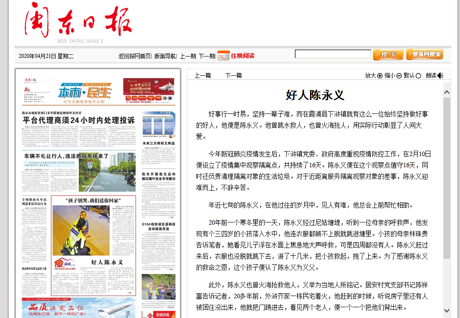Click the 往期阅读 past issues text
Viewport: 460px width, 318px height.
click(242, 56)
